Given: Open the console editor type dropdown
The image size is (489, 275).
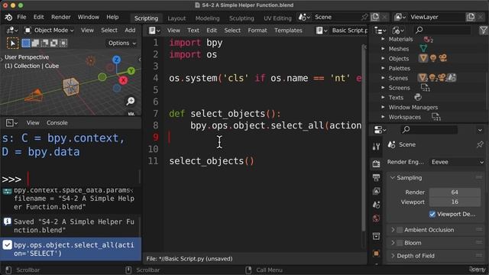Looking at the screenshot, I should click(12, 123).
